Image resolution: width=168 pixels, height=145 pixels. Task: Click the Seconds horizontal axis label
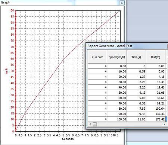(x=68, y=139)
